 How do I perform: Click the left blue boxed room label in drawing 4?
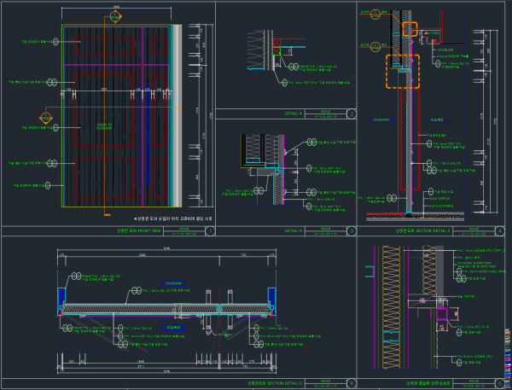pos(381,119)
